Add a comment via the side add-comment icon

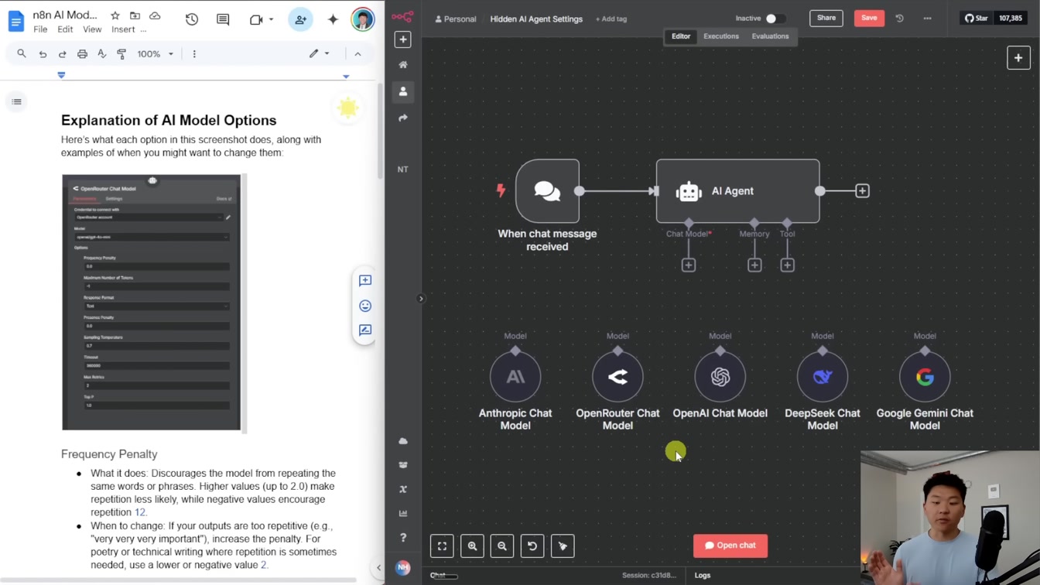(x=365, y=280)
